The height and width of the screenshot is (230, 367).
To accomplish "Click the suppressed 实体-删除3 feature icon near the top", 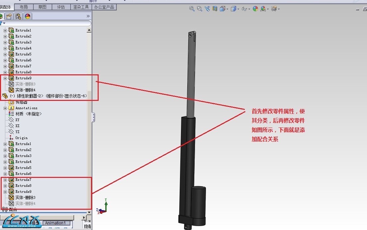I will click(11, 84).
